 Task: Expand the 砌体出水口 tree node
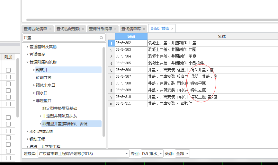coord(34,85)
